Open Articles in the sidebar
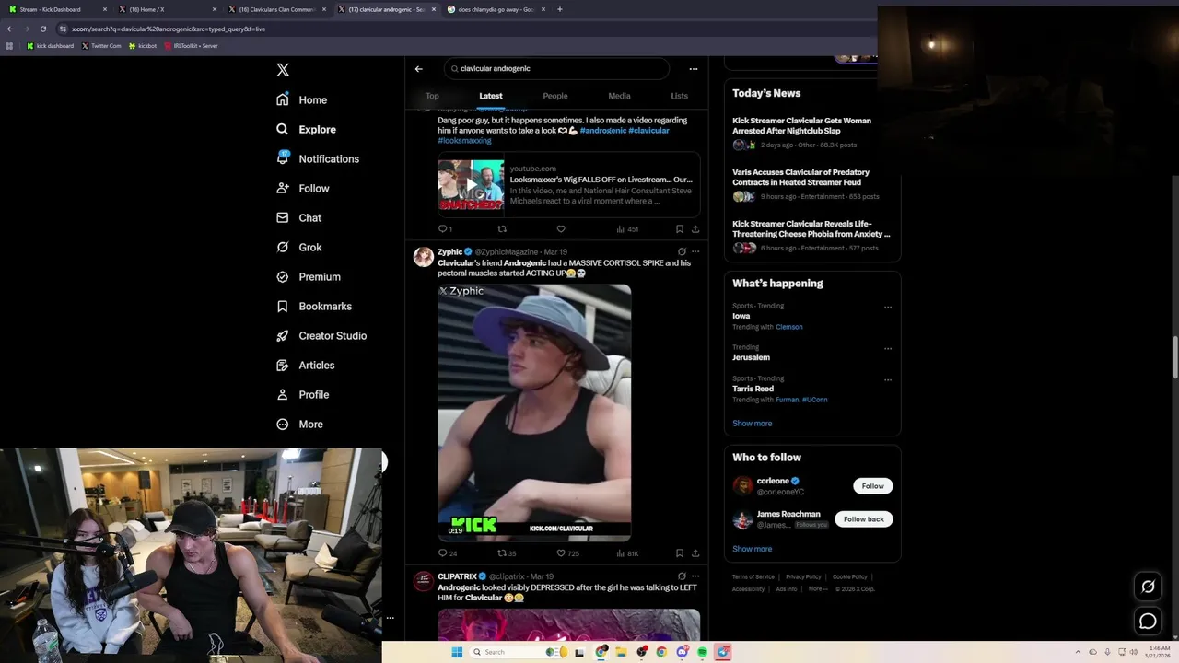 point(306,365)
